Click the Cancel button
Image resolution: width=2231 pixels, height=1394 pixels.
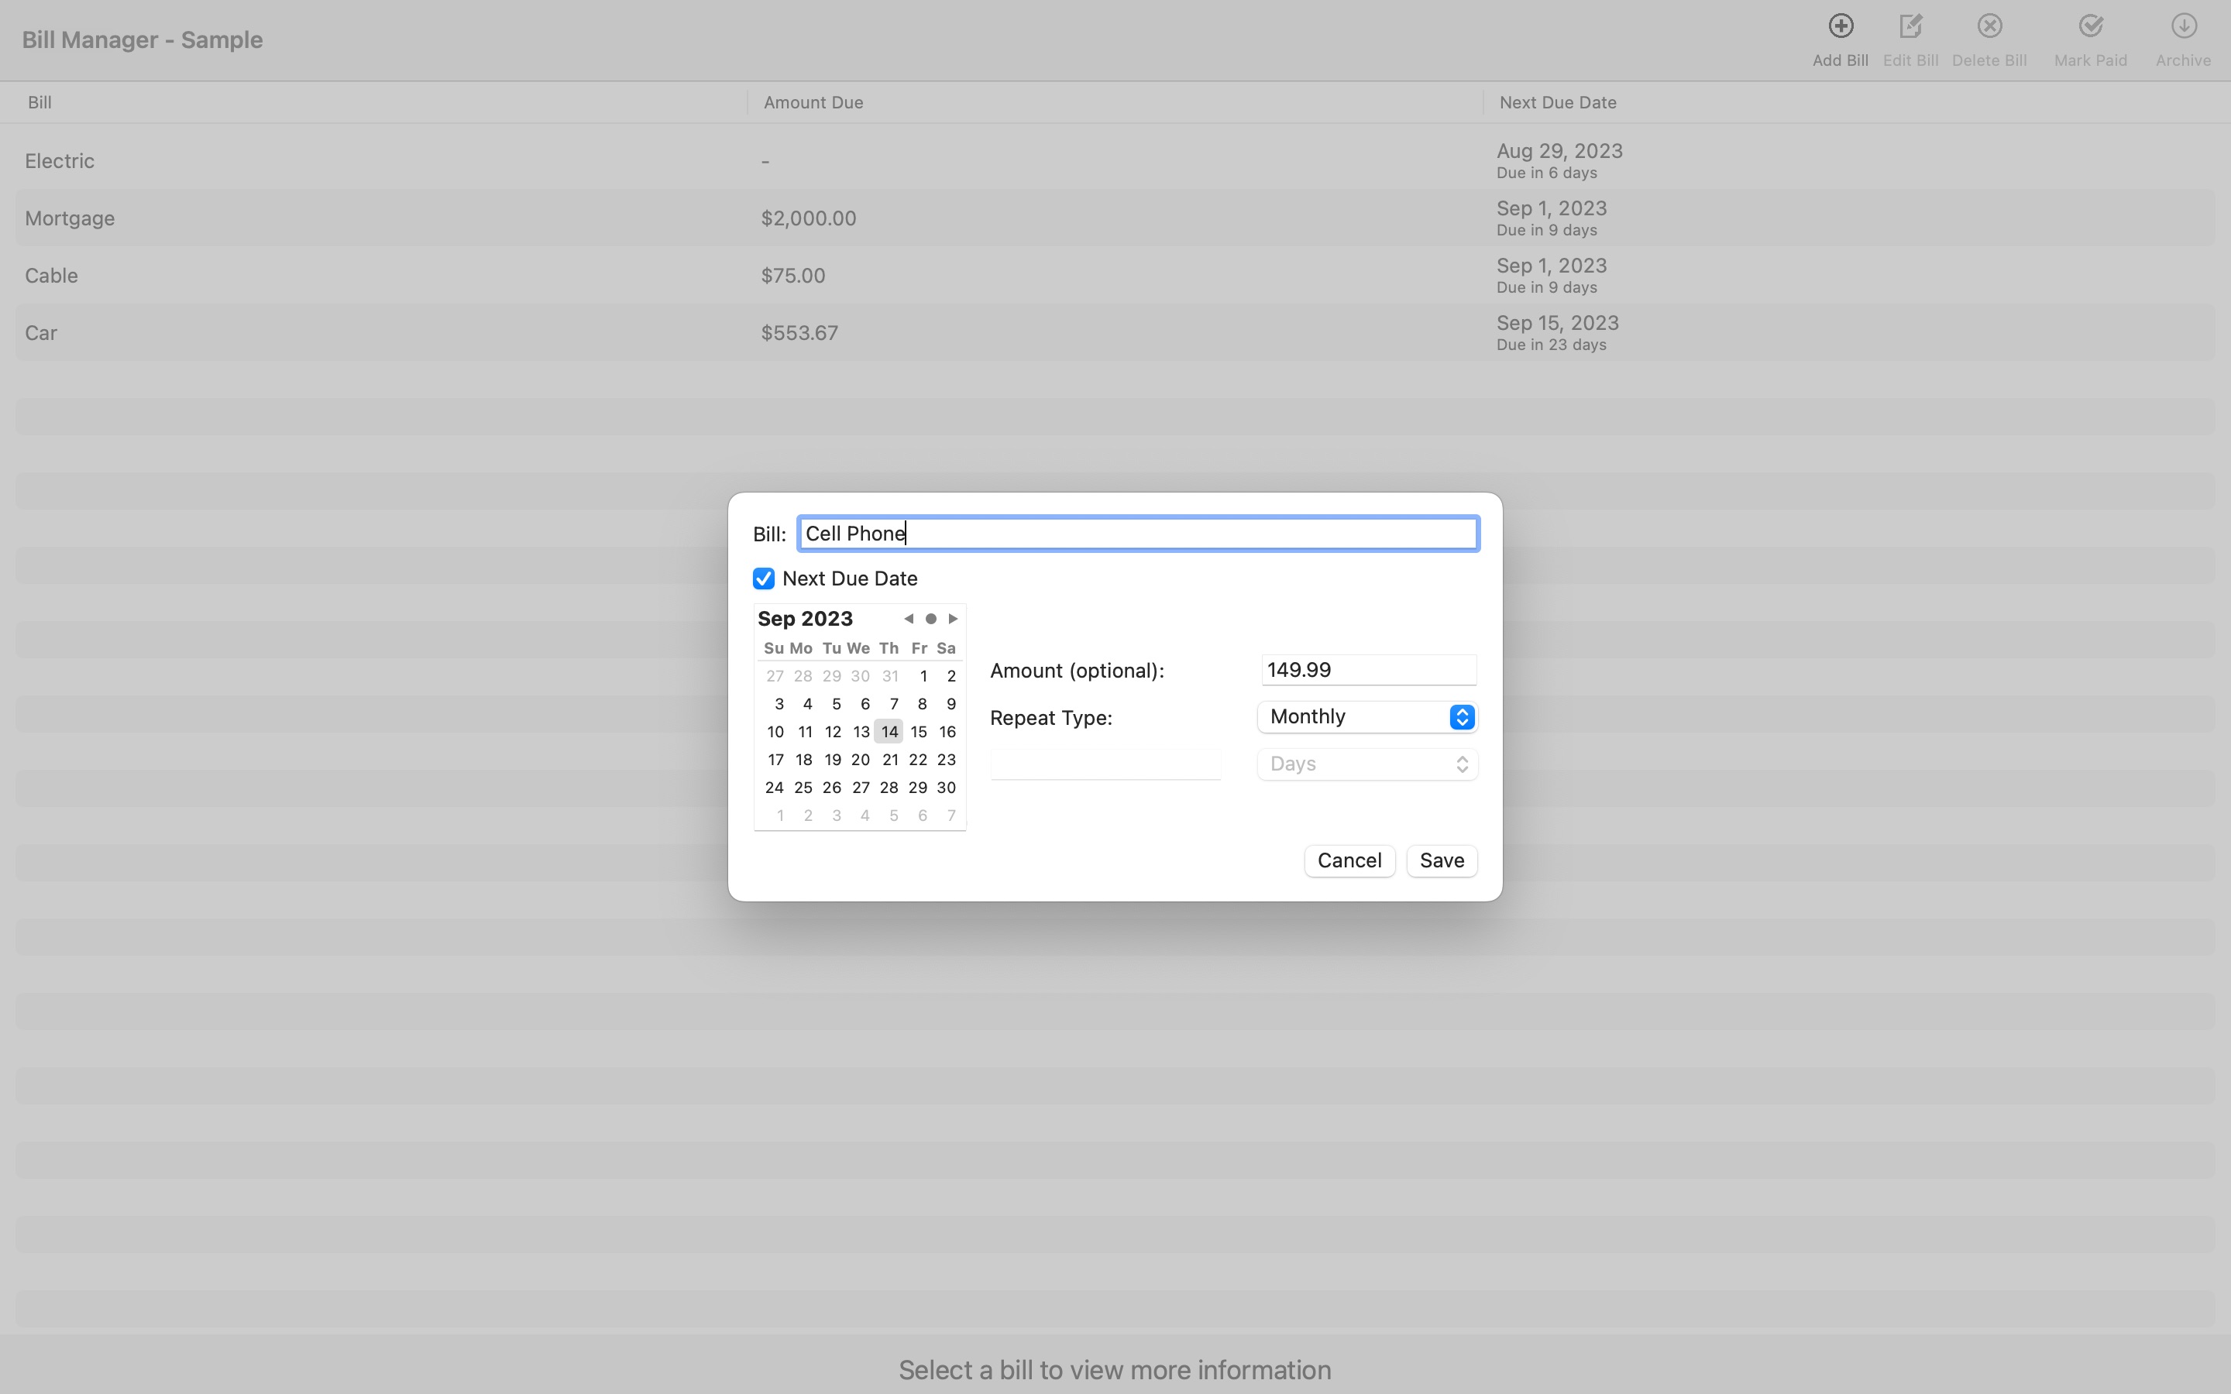point(1349,861)
